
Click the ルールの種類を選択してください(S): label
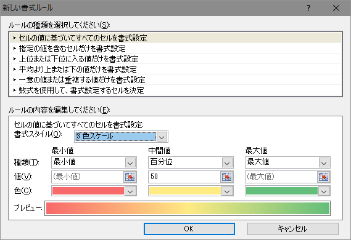[59, 25]
